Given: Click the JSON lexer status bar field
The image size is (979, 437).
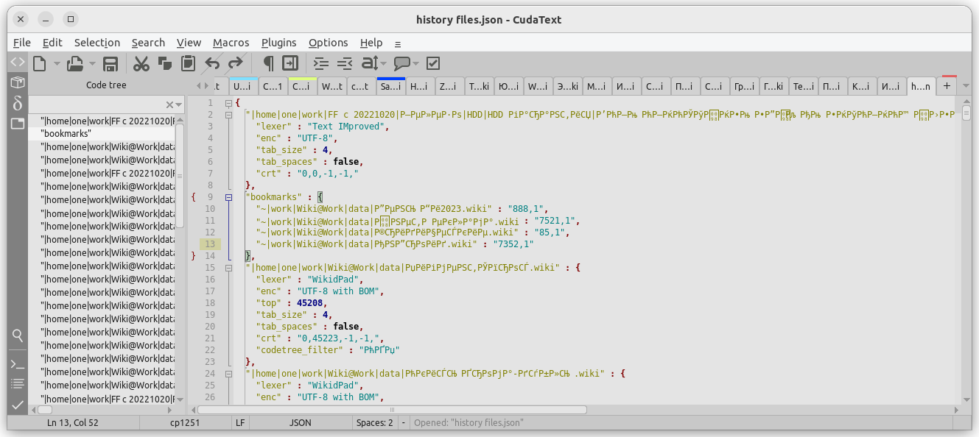Looking at the screenshot, I should [300, 423].
